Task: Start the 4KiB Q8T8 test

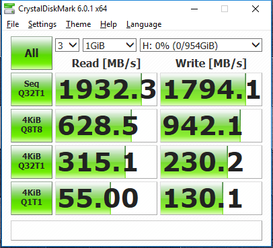Action: tap(32, 126)
